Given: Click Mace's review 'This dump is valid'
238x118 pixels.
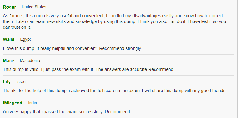Looking at the screenshot, I should 89,69.
